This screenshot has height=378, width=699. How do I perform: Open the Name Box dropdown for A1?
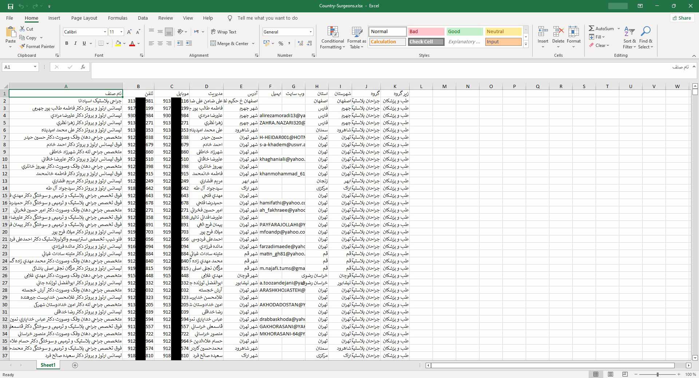point(35,67)
